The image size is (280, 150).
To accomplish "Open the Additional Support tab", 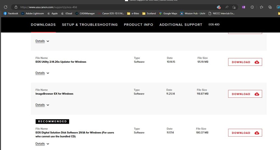I will tap(181, 25).
